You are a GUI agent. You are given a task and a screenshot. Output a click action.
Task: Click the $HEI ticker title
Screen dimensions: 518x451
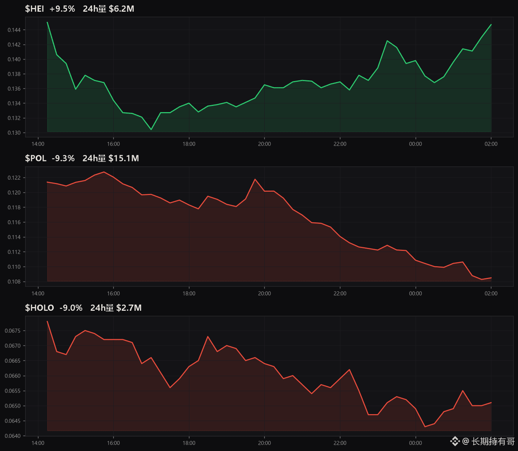34,9
